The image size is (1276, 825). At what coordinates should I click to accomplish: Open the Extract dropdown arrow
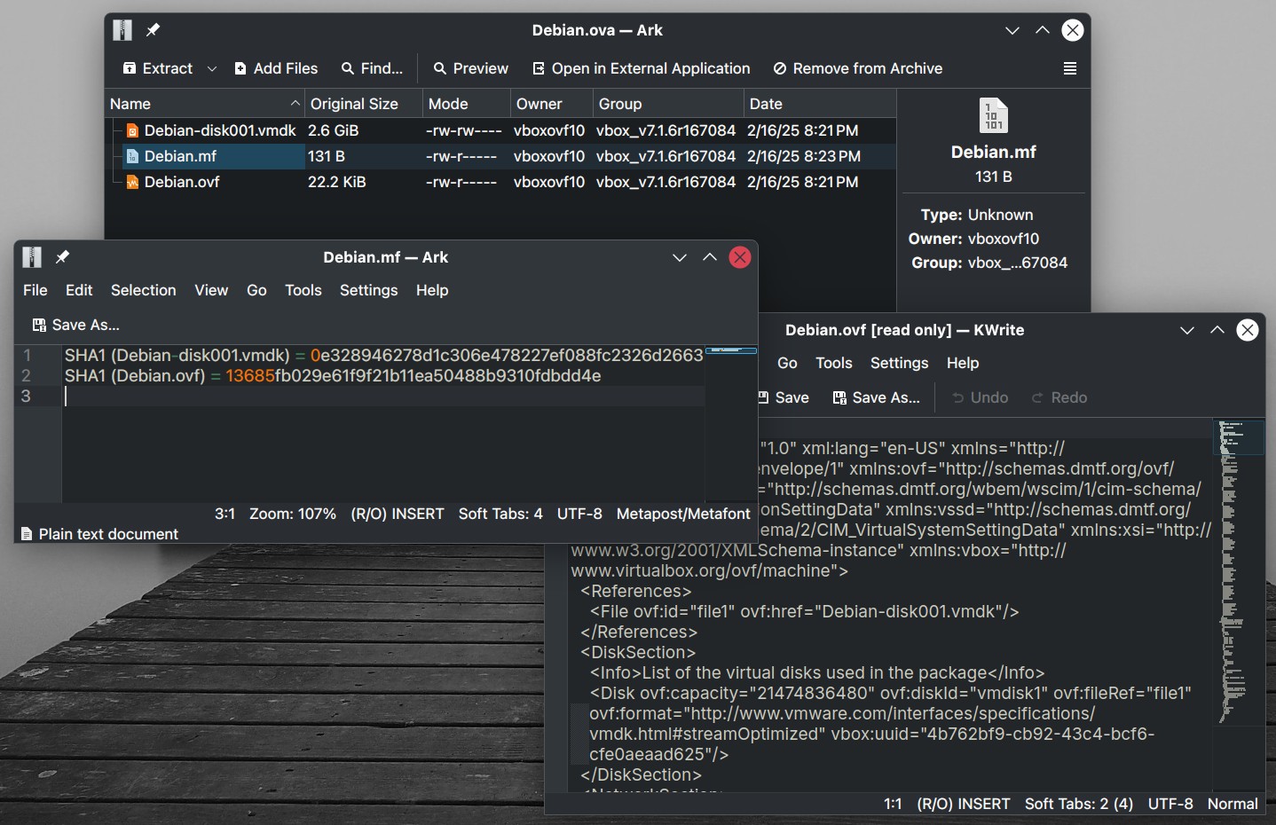211,68
